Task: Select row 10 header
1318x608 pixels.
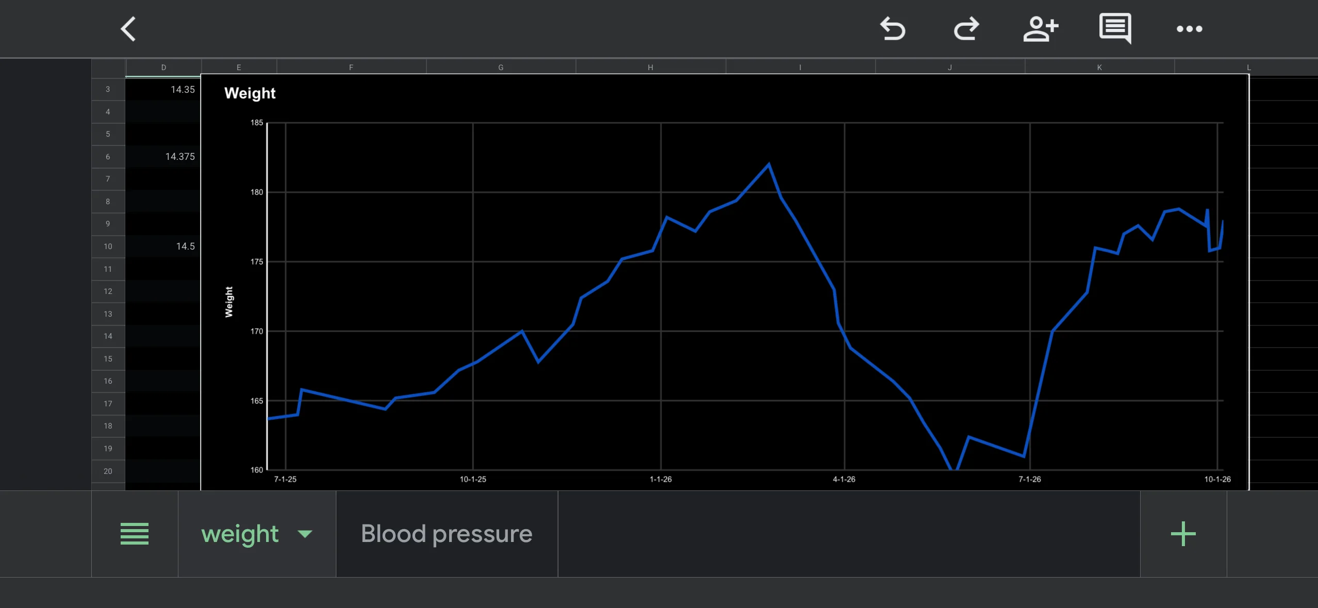Action: [x=108, y=247]
